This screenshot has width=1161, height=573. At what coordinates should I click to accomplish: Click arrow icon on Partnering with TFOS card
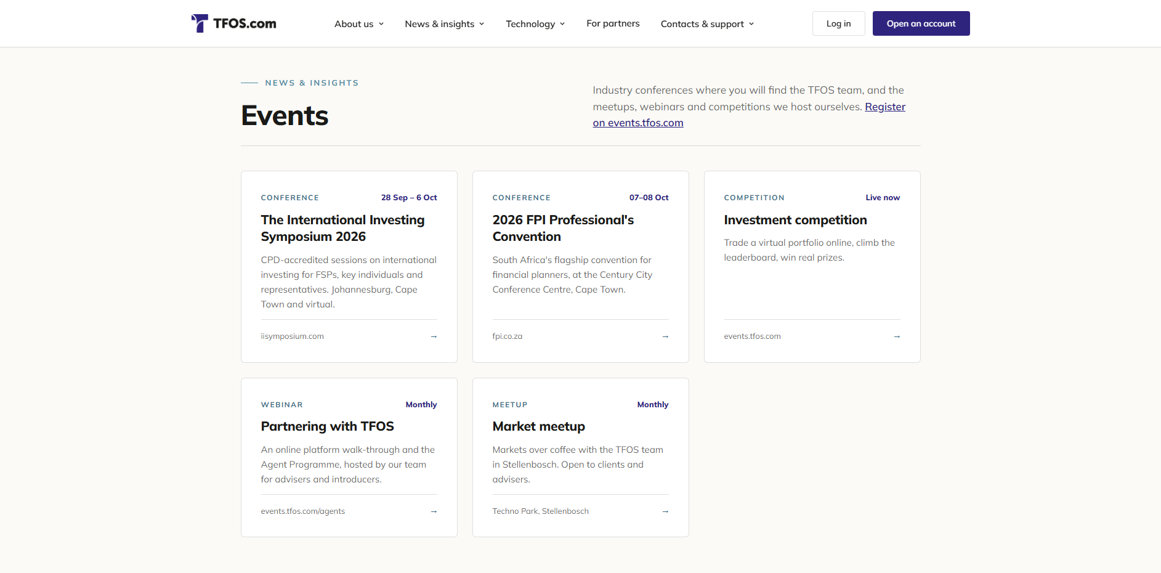pos(434,511)
